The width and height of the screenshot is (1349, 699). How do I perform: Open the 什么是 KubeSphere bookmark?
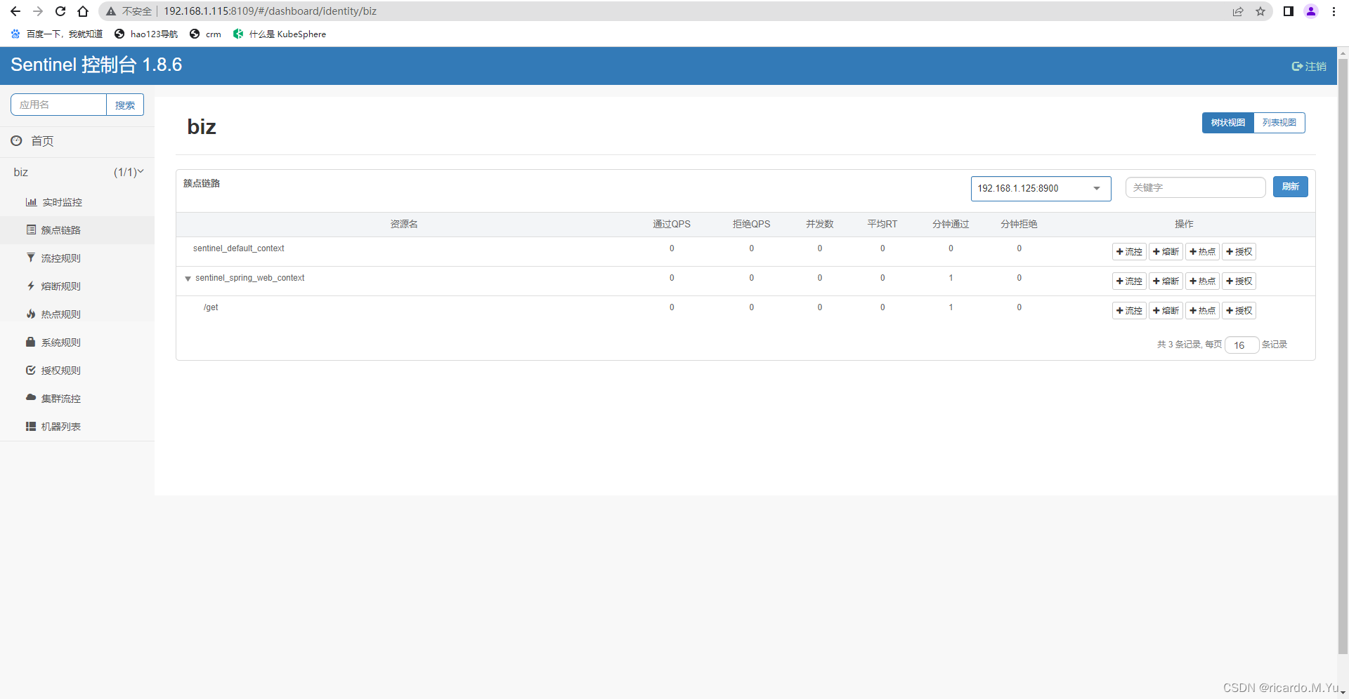pyautogui.click(x=280, y=34)
